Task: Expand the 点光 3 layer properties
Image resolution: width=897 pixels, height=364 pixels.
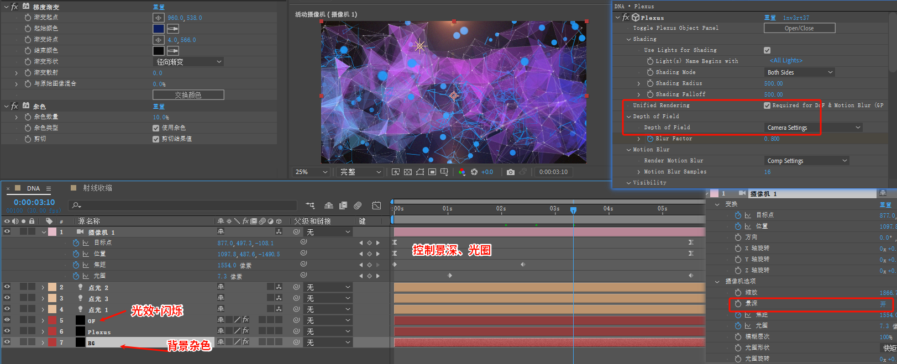Action: (43, 298)
